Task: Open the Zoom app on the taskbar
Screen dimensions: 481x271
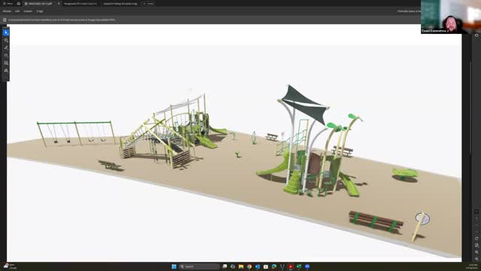Action: click(307, 266)
